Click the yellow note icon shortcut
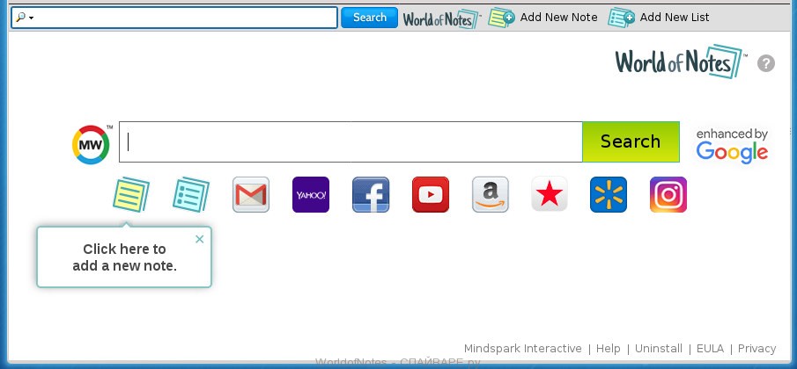This screenshot has width=797, height=369. [131, 195]
